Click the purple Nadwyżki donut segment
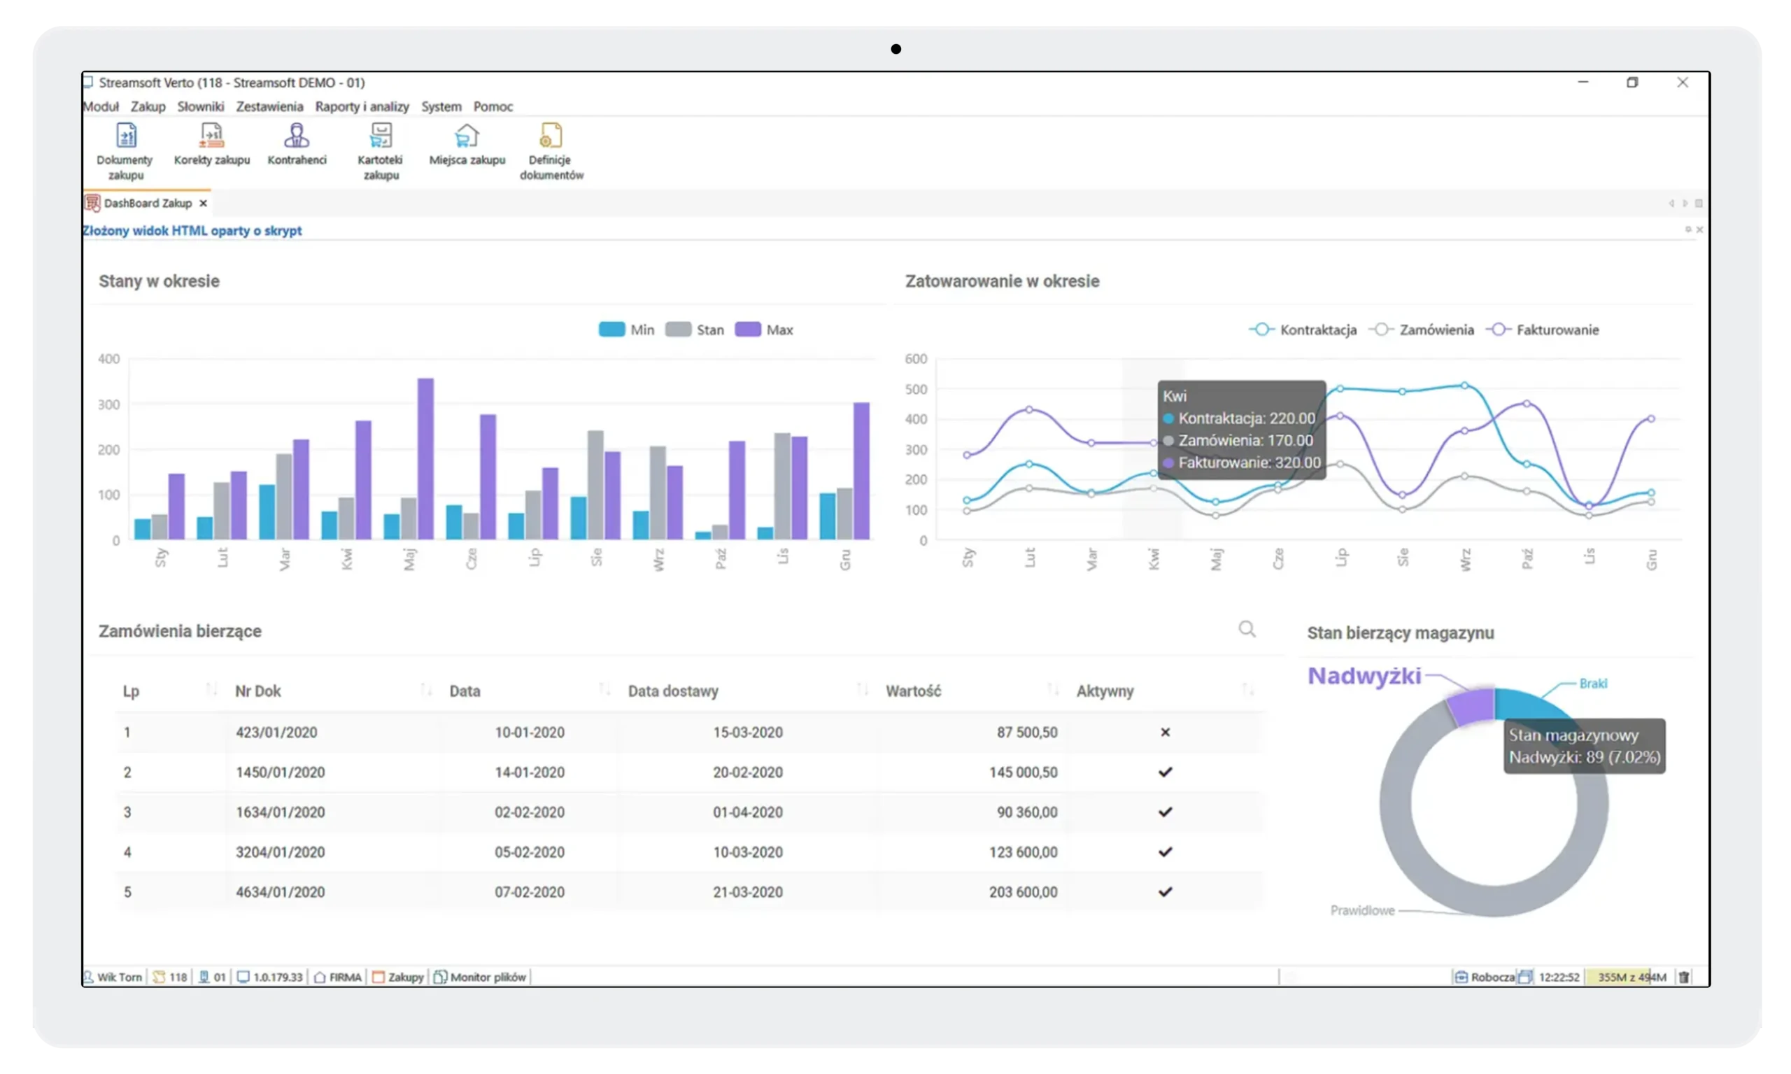Image resolution: width=1791 pixels, height=1074 pixels. [x=1472, y=707]
